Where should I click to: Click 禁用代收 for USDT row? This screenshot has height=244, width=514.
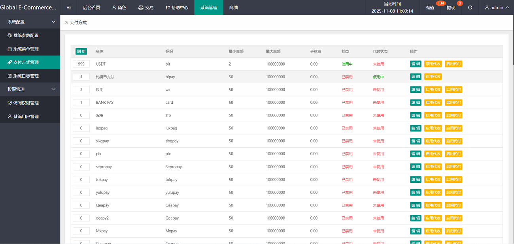pyautogui.click(x=433, y=64)
